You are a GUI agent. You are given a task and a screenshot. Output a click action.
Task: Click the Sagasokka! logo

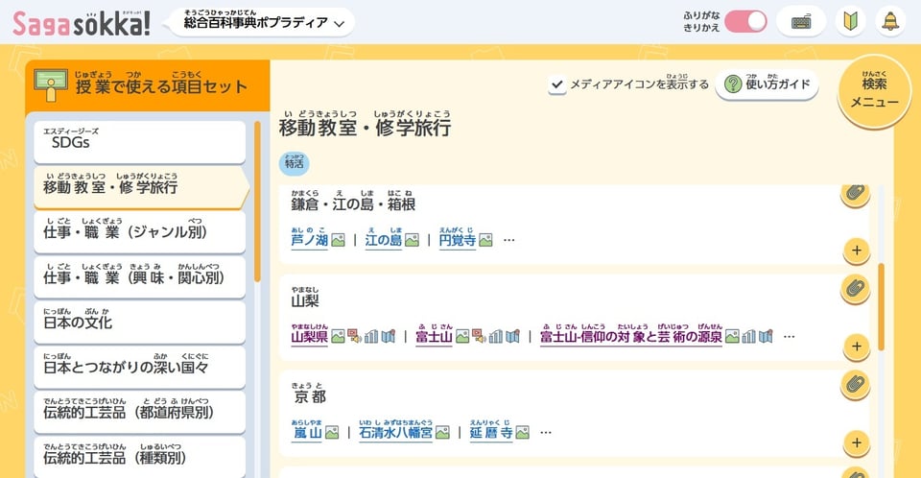(x=82, y=23)
